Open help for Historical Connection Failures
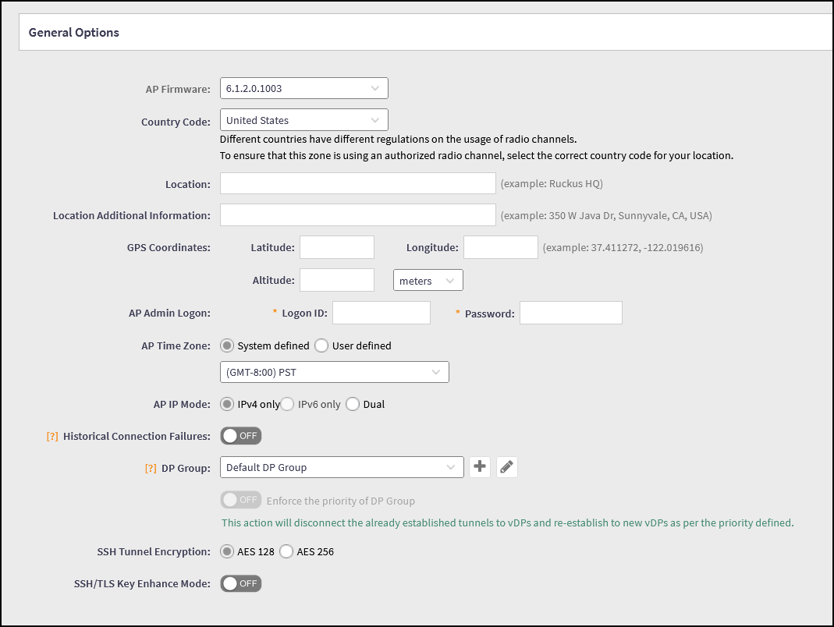The height and width of the screenshot is (627, 834). point(52,436)
